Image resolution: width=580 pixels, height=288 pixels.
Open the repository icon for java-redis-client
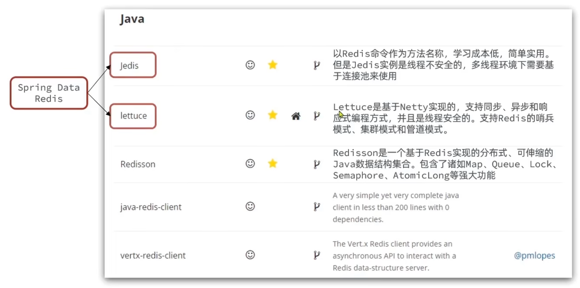click(317, 207)
